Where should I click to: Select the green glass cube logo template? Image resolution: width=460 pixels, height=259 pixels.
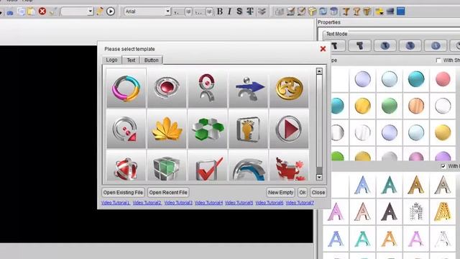(x=167, y=166)
